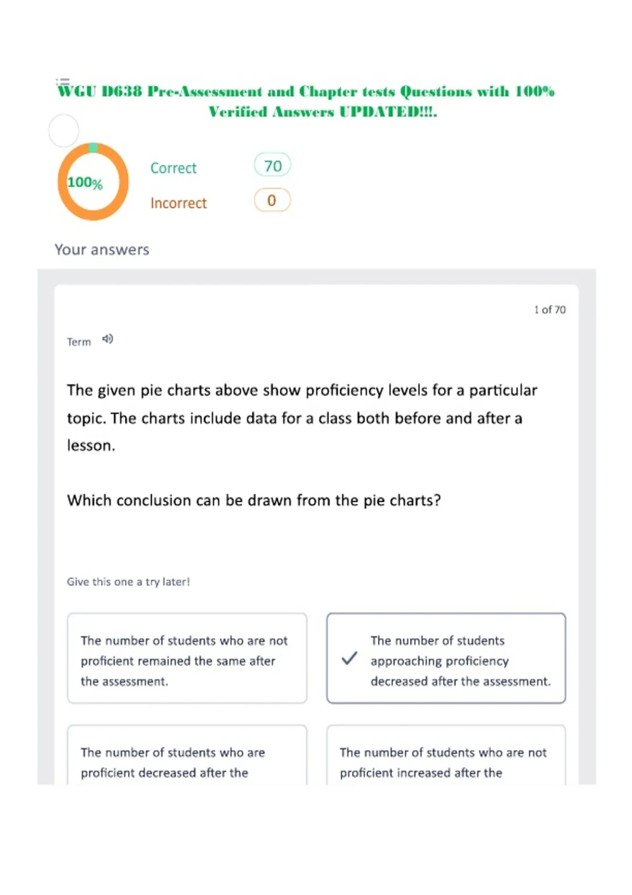Click the Correct label
The height and width of the screenshot is (895, 632).
(173, 168)
